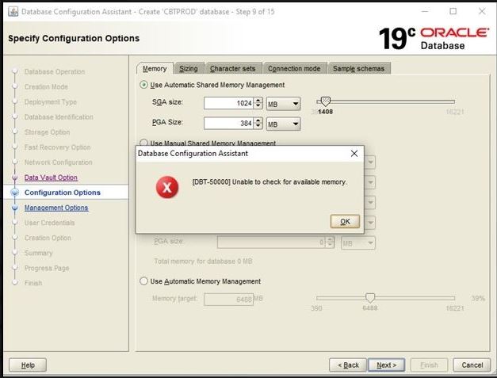Click the Configuration Options step bullet icon

[14, 193]
